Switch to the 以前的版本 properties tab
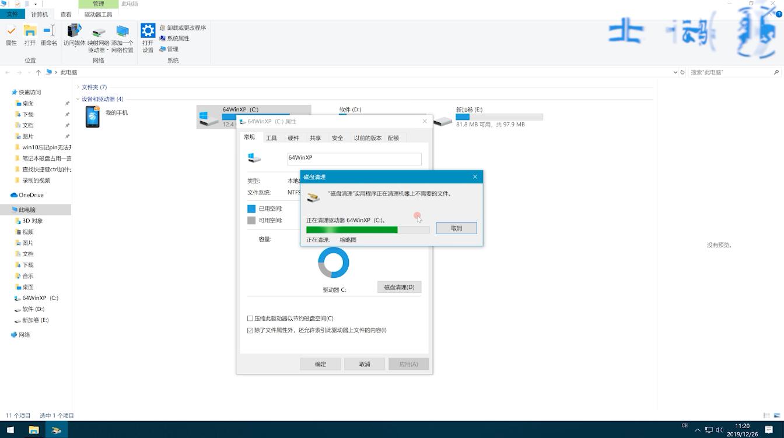 coord(367,138)
